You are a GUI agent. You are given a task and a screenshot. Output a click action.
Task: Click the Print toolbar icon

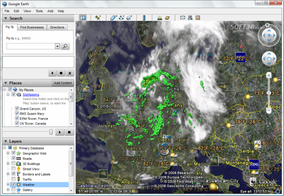(x=190, y=18)
